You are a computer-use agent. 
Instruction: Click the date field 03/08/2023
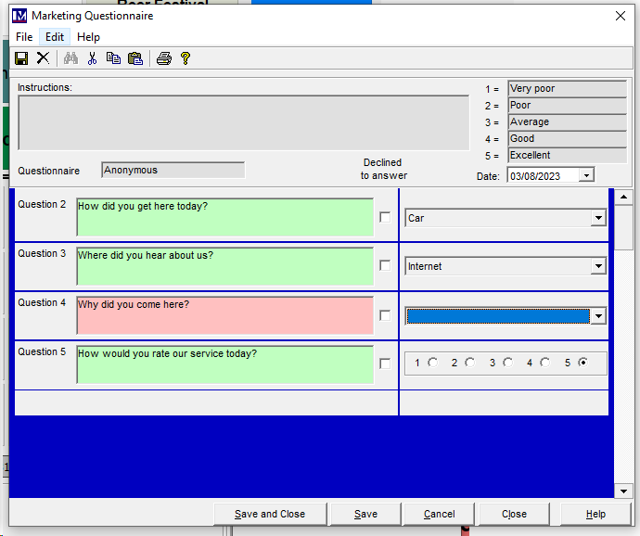(x=543, y=176)
